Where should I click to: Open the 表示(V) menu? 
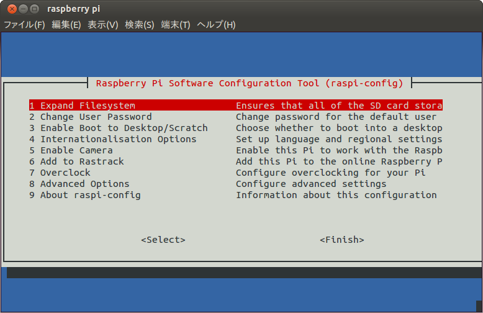(x=103, y=25)
